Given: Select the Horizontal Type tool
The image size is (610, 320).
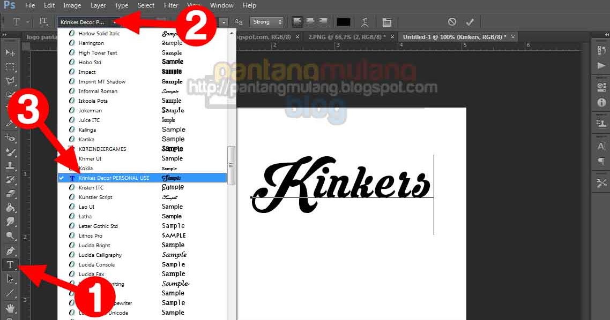Looking at the screenshot, I should point(10,265).
